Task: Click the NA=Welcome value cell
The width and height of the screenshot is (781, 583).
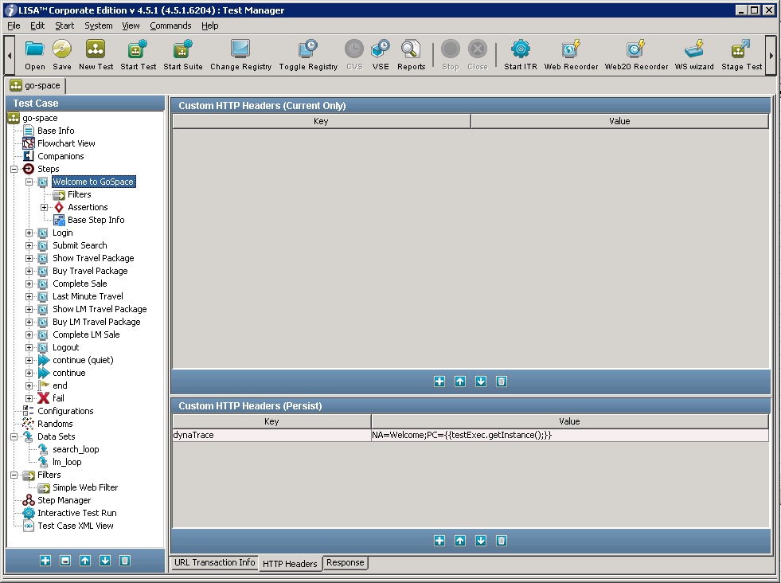Action: click(x=570, y=435)
